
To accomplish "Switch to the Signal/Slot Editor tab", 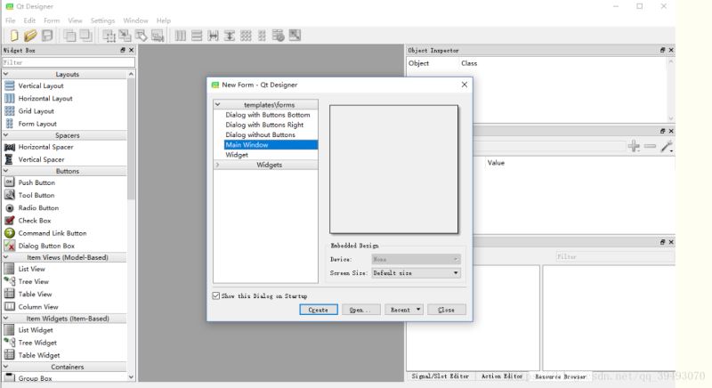I will coord(440,376).
